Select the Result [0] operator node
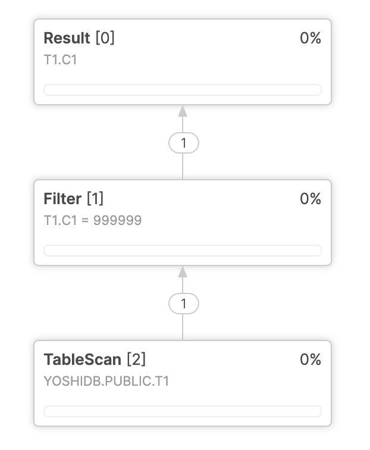This screenshot has width=370, height=450. tap(183, 62)
